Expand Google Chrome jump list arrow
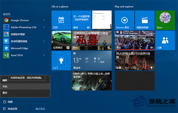 44,20
